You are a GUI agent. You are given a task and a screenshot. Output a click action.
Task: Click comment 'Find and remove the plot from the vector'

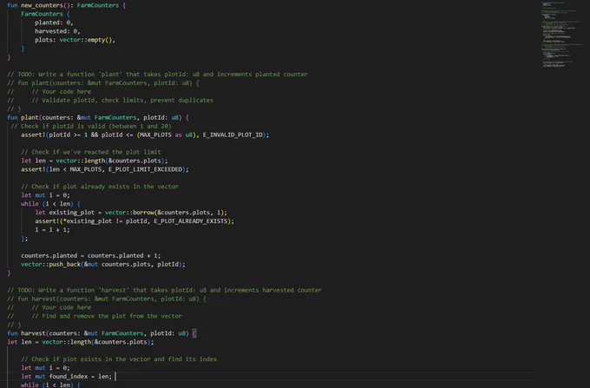click(107, 317)
